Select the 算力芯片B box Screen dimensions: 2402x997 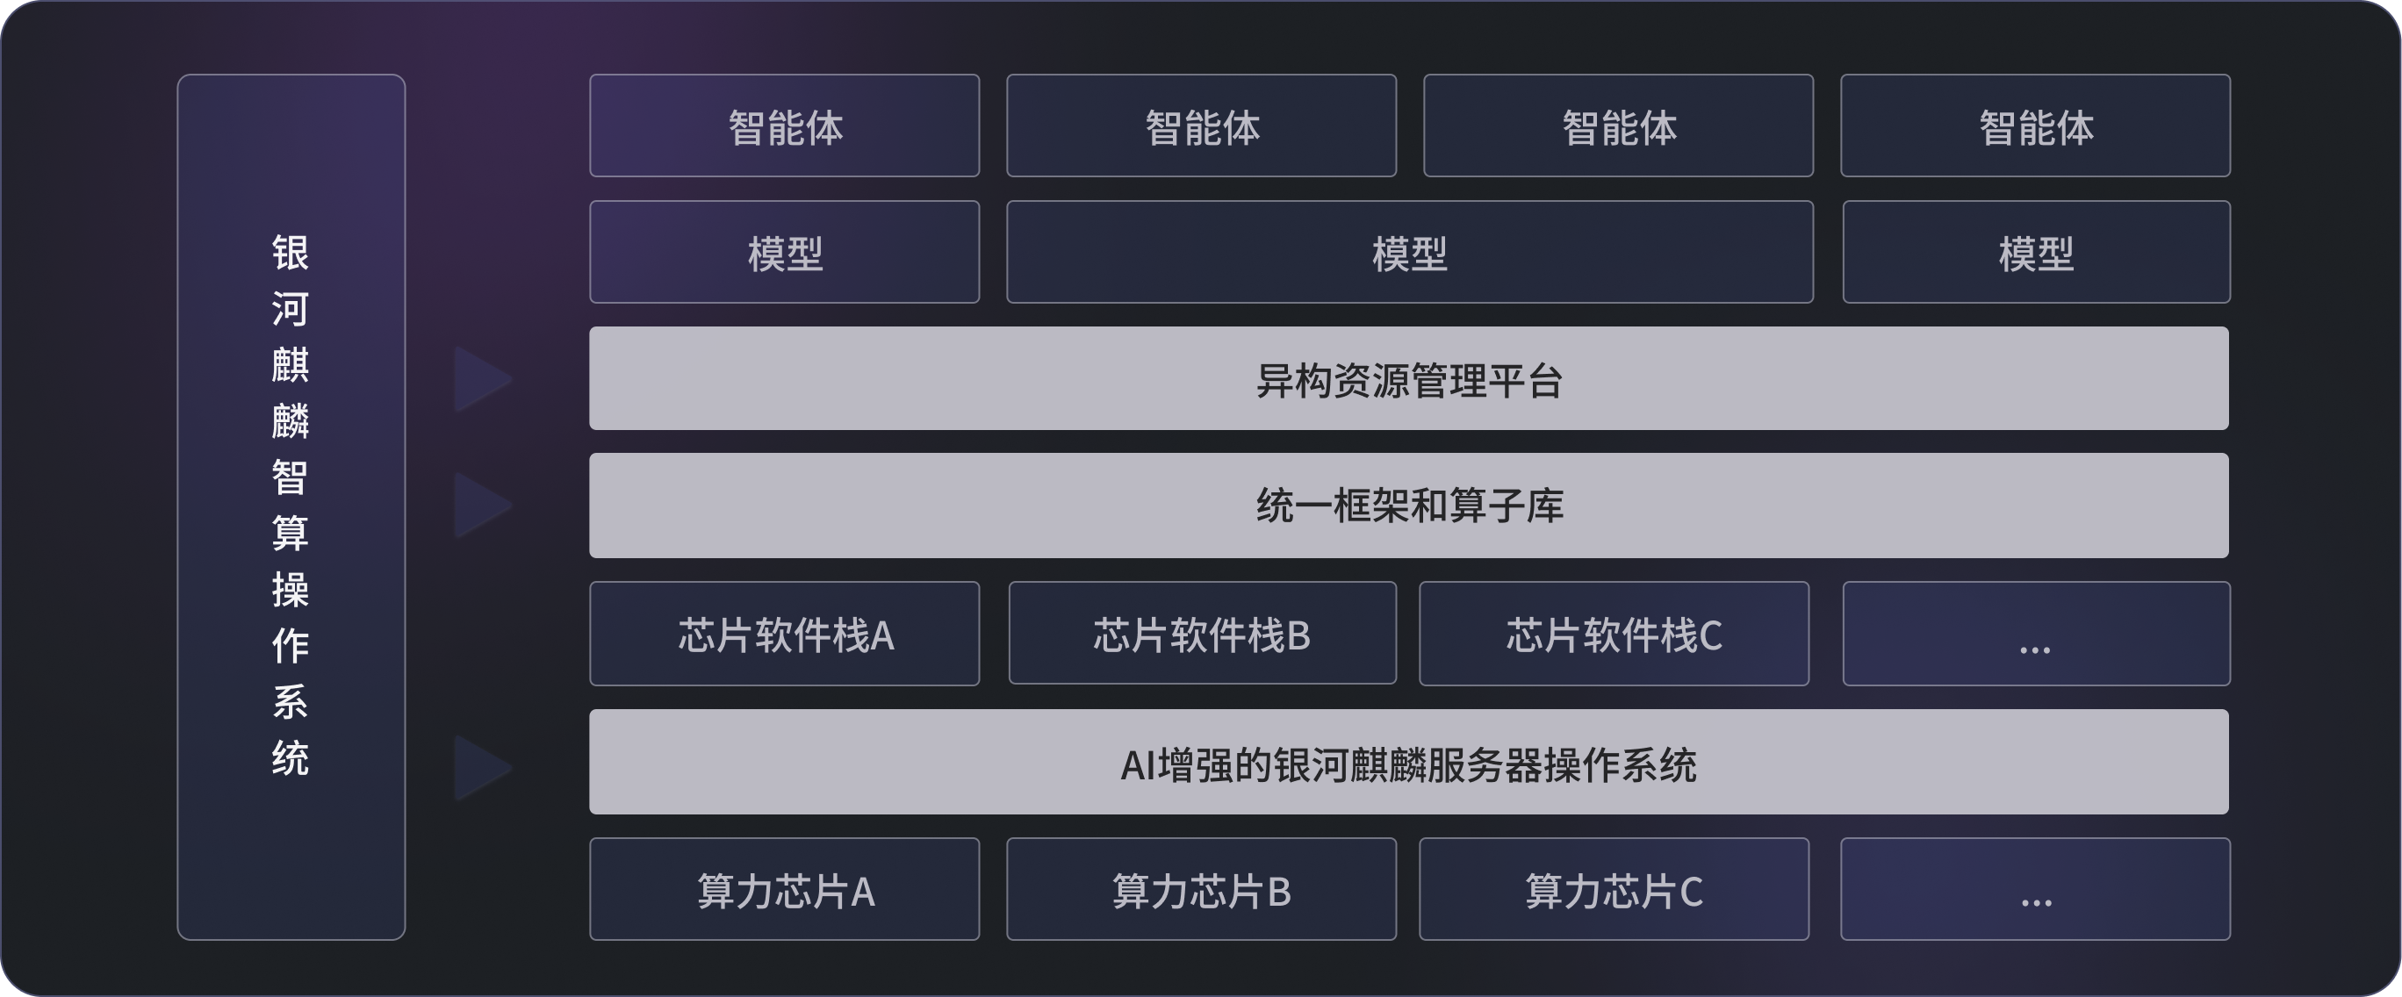[x=1201, y=890]
